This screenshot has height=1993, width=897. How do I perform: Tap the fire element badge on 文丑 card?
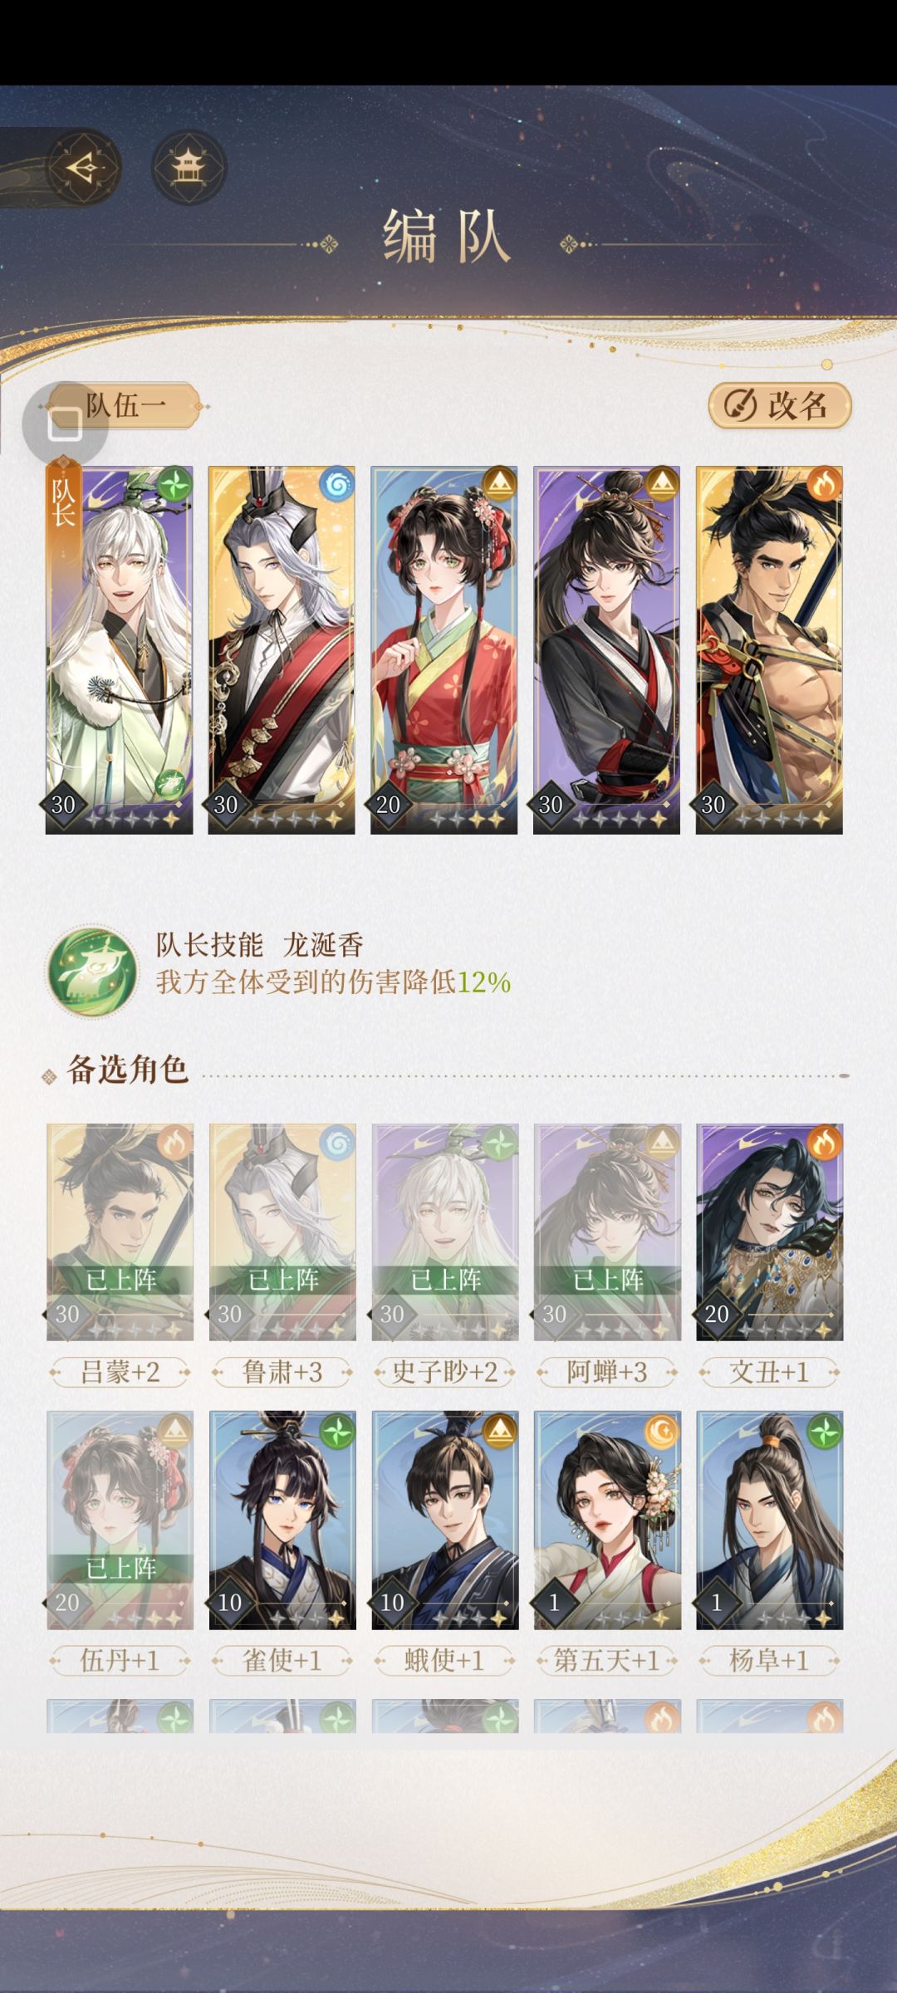pos(824,1143)
